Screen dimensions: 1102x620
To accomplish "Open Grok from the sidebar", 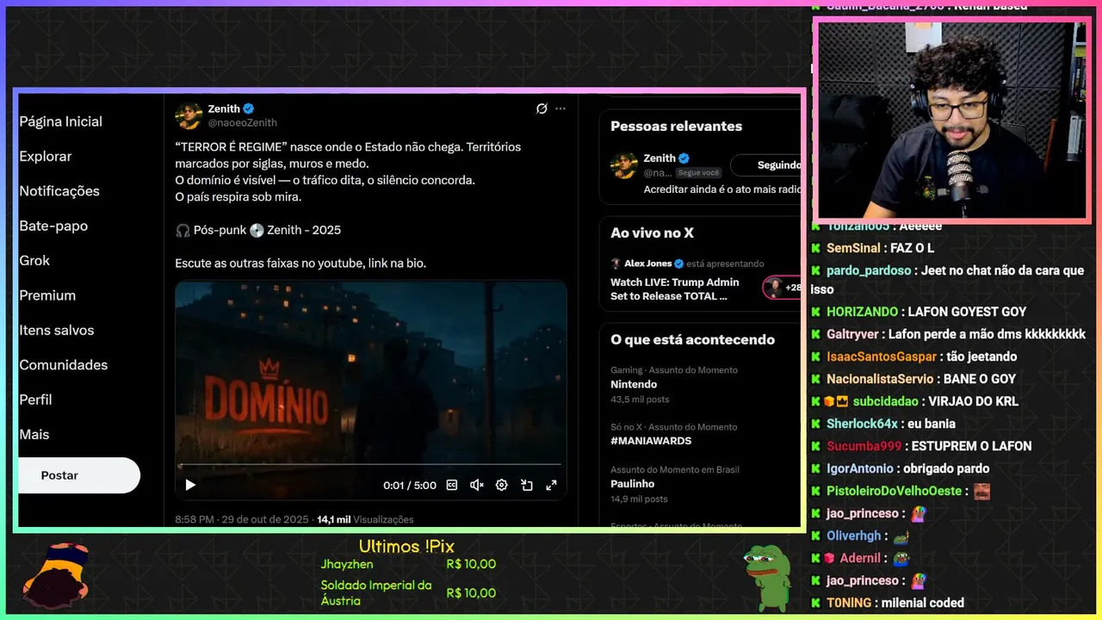I will pos(34,260).
